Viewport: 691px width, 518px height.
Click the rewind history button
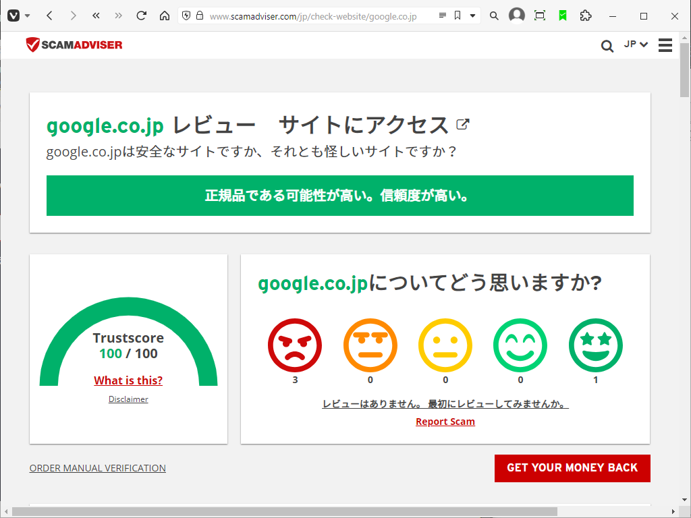pyautogui.click(x=96, y=16)
